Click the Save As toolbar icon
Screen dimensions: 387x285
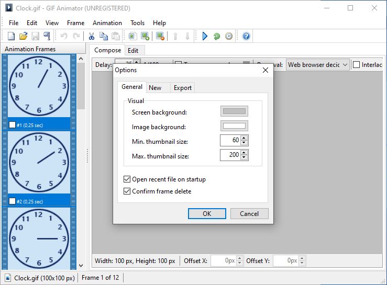47,36
